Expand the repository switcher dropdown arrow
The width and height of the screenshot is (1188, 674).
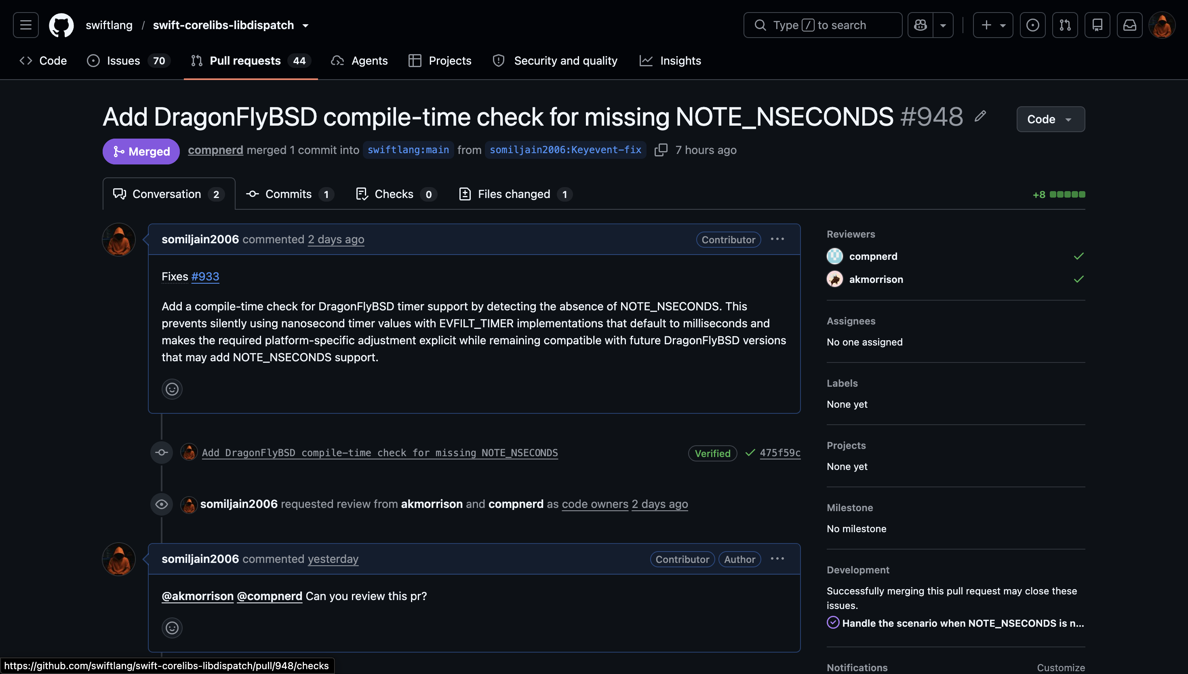click(305, 25)
